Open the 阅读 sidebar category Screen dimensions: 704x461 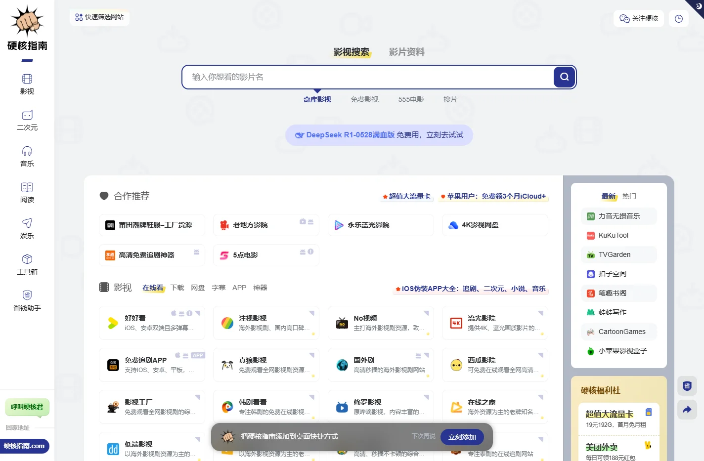27,193
